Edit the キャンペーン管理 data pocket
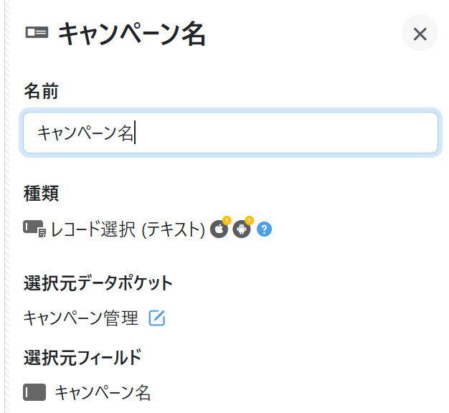 (x=157, y=318)
